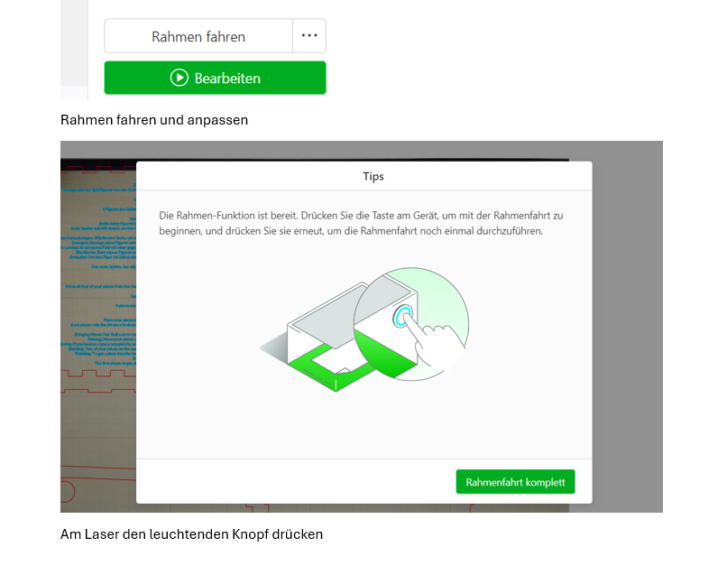This screenshot has height=584, width=727.
Task: Click the Rahmen fahren label in the panel
Action: click(x=198, y=36)
